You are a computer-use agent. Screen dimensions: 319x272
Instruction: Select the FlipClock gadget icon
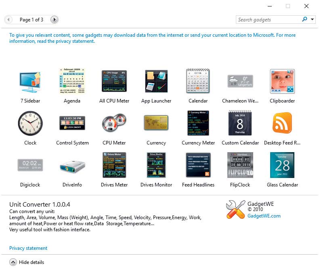(x=240, y=165)
